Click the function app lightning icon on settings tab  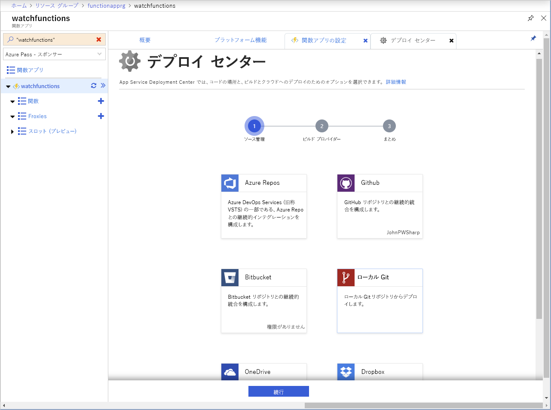coord(295,40)
